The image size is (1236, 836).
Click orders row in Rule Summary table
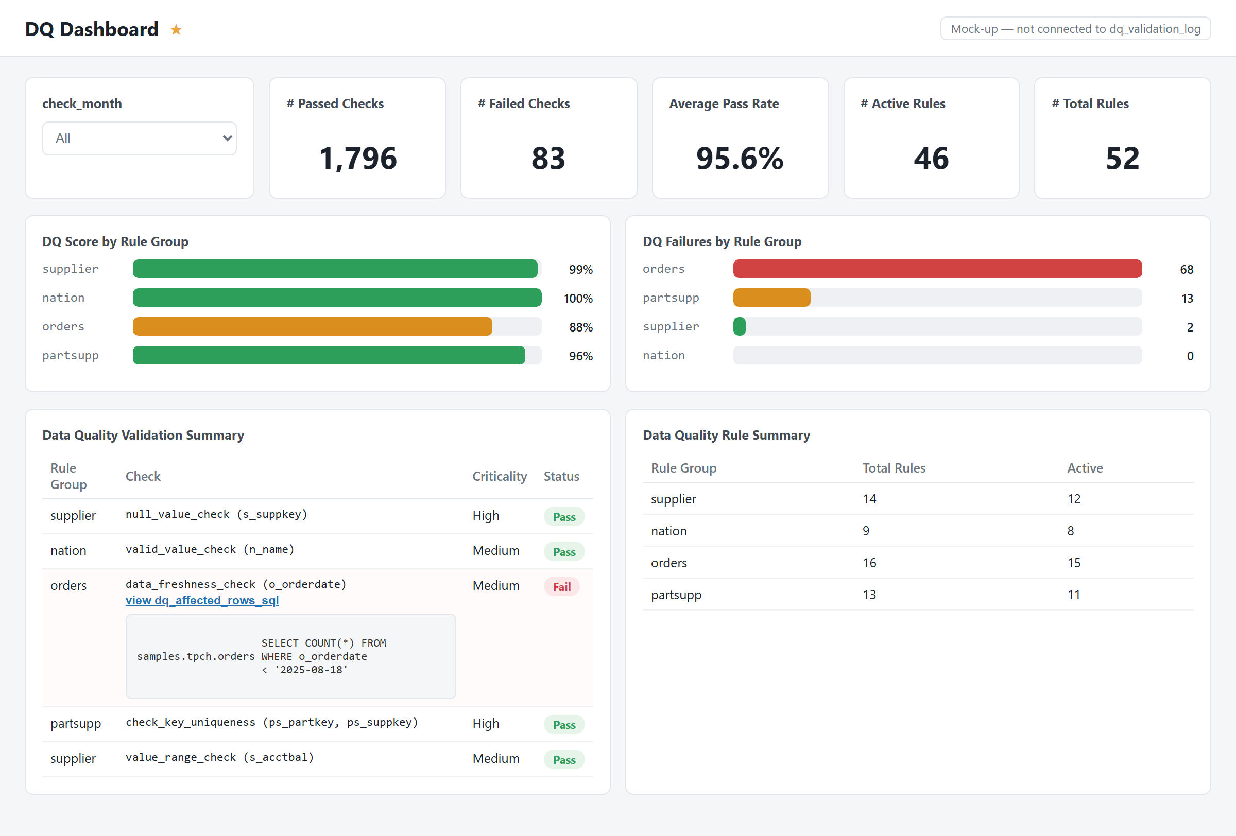[x=918, y=563]
